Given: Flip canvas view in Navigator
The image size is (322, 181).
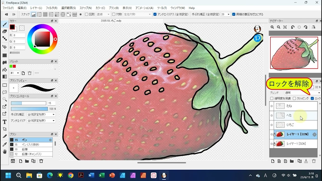Looking at the screenshot, I should (x=313, y=27).
